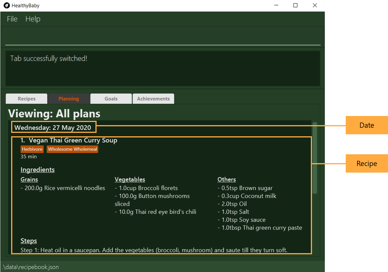Click '1.0tsp Salt' ingredient
Viewport: 388px width, 272px height.
click(233, 212)
